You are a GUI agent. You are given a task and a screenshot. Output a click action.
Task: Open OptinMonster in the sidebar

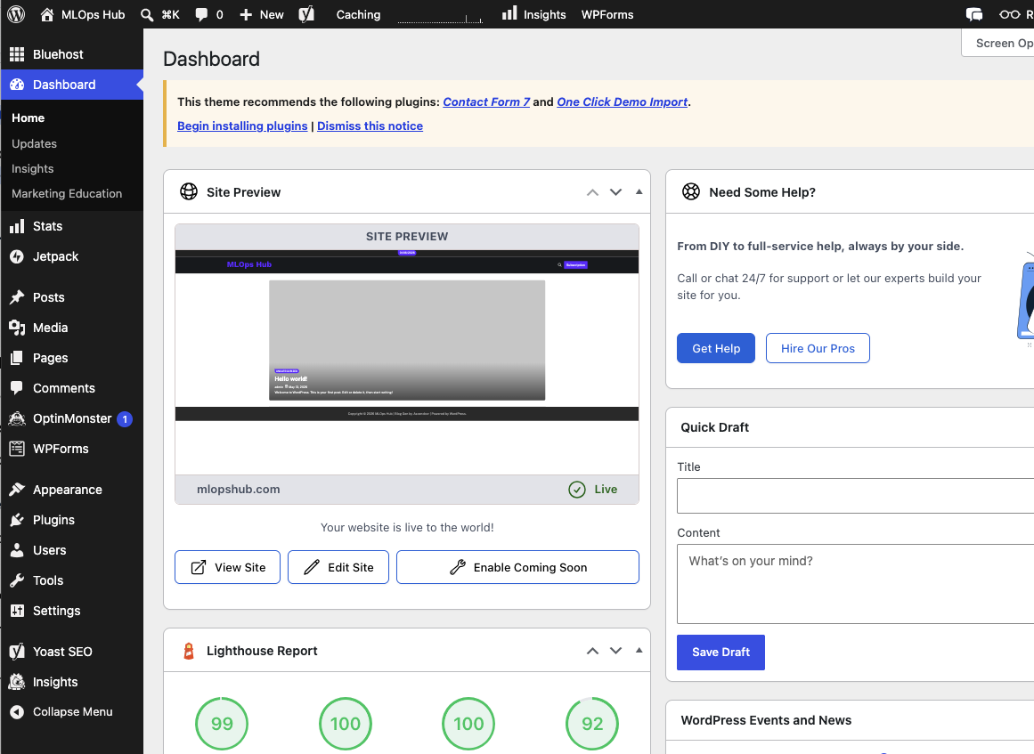point(71,418)
